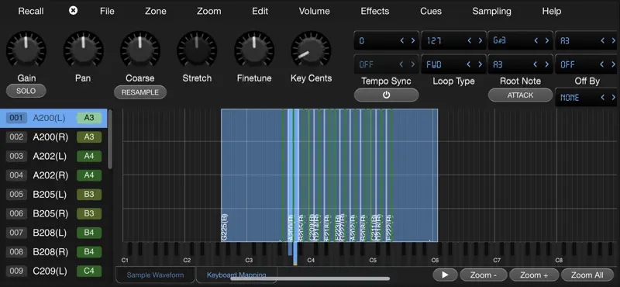The width and height of the screenshot is (620, 287).
Task: Click the circled X icon beside Recall
Action: pos(73,11)
